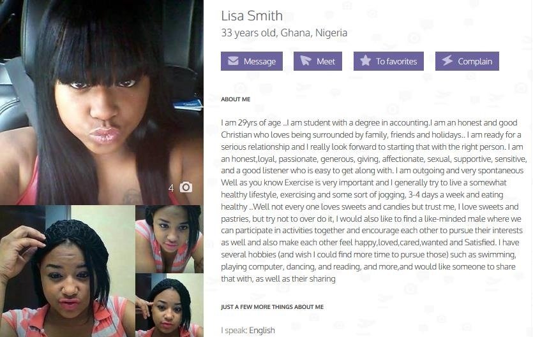Report profile with Complain button text
533x337 pixels.
[x=475, y=61]
